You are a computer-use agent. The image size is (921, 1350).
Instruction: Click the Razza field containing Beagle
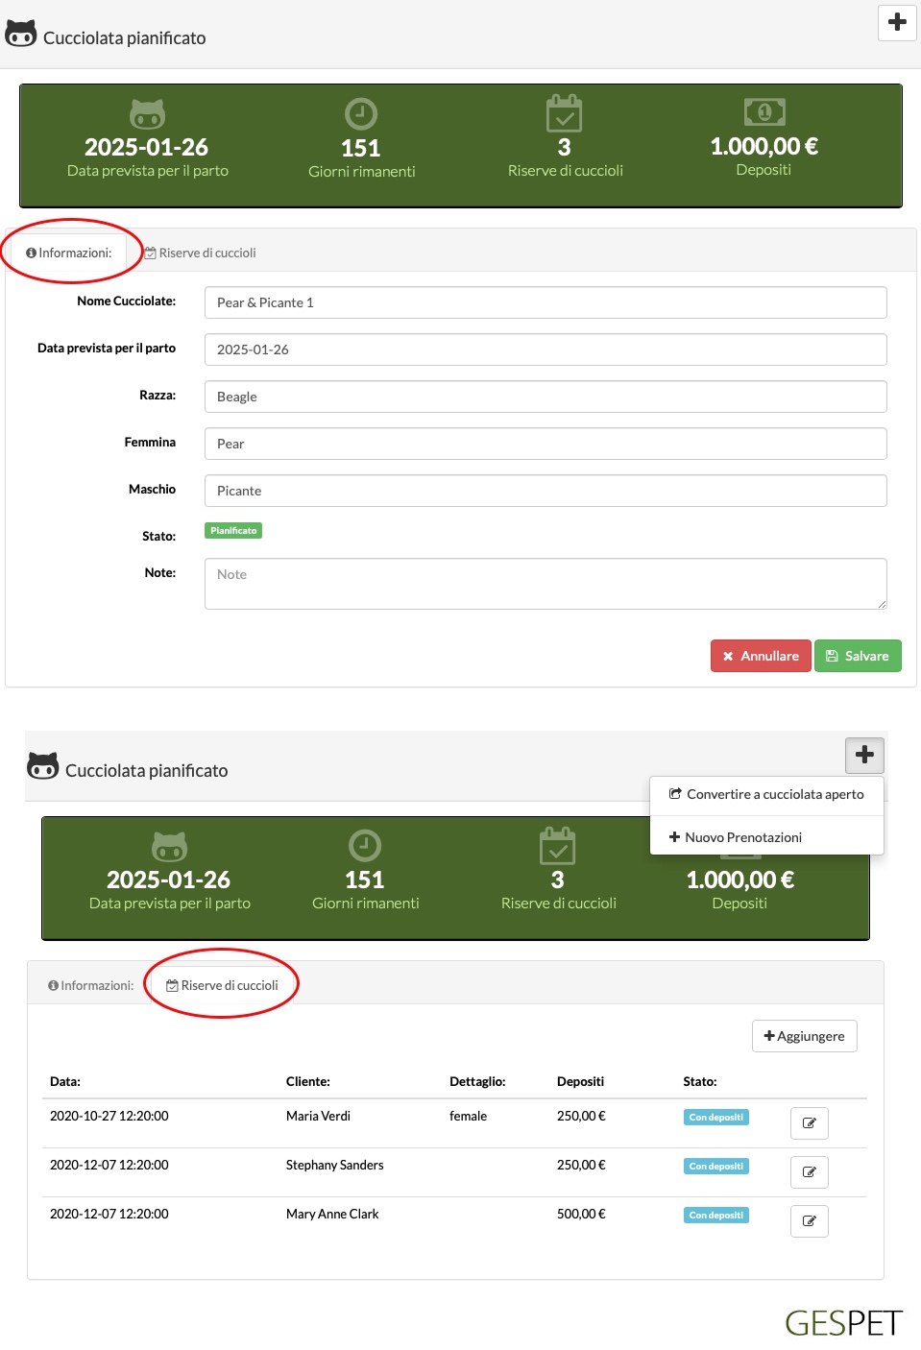point(545,397)
